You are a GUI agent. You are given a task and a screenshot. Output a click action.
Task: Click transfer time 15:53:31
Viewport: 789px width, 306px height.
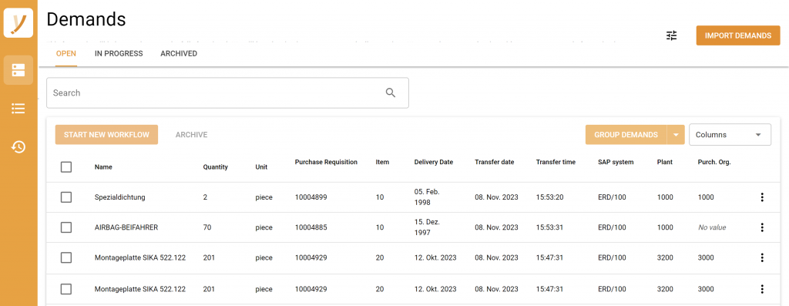(549, 227)
